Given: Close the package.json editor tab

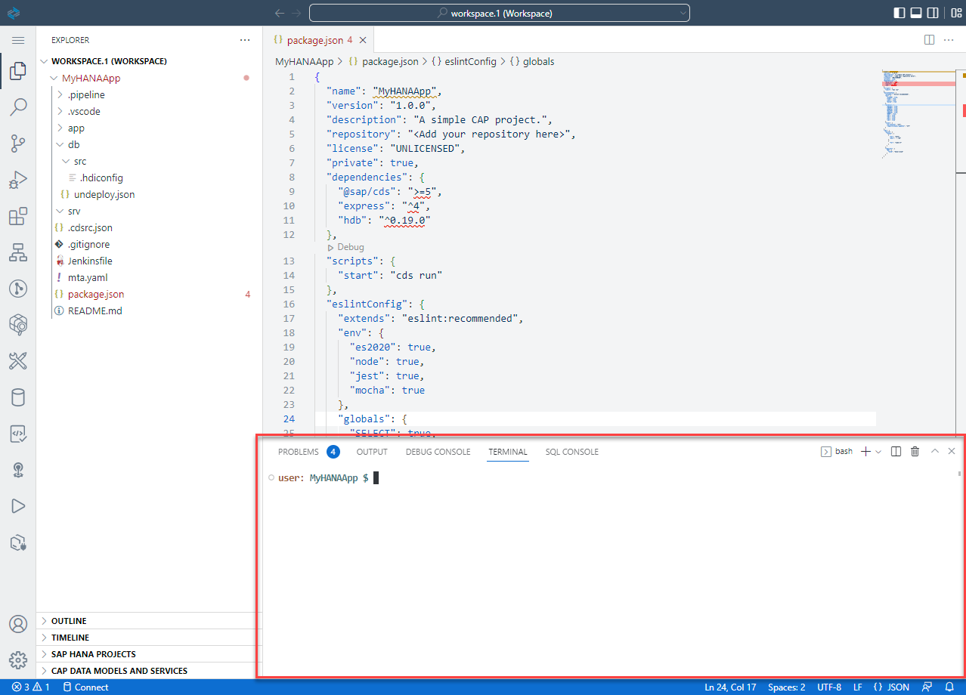Looking at the screenshot, I should 362,40.
